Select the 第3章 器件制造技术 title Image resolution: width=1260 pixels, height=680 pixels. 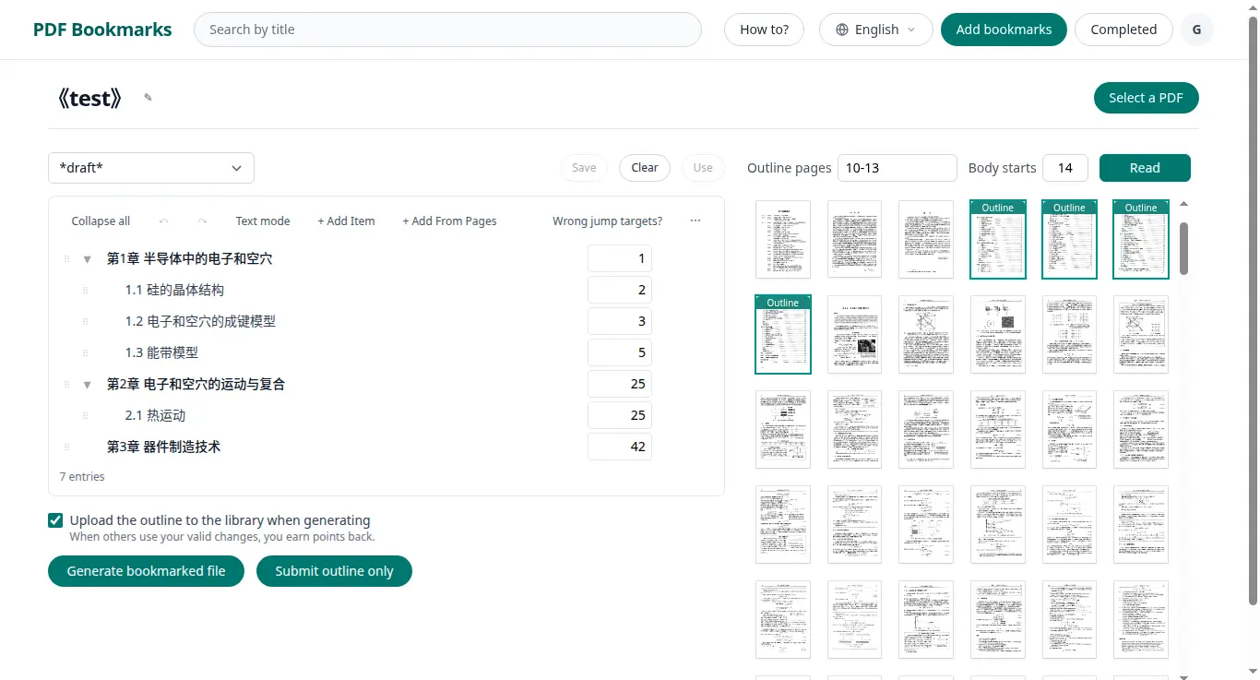coord(163,447)
